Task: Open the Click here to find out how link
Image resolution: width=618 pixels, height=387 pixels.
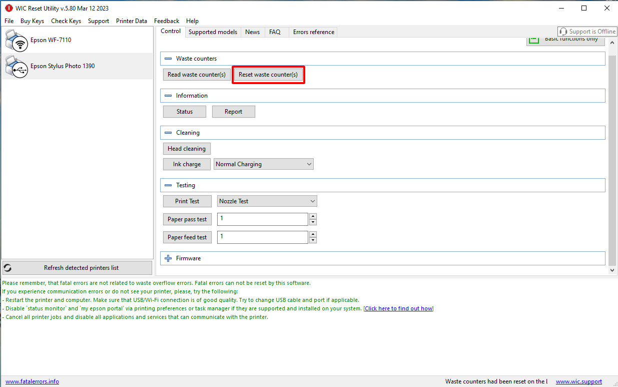Action: tap(399, 308)
